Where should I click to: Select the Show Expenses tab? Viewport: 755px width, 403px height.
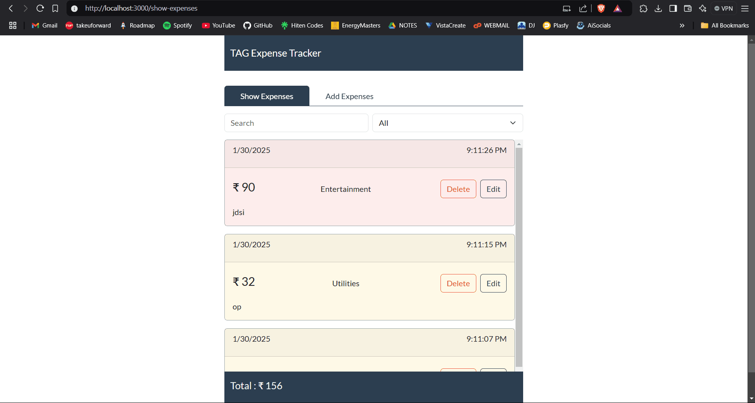[266, 96]
